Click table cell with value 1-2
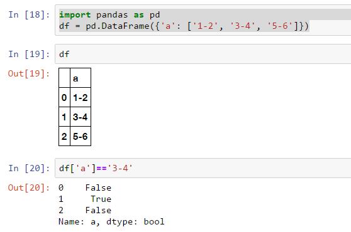 81,97
